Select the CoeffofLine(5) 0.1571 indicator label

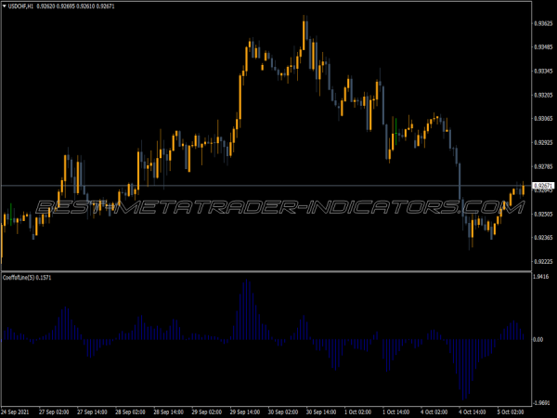(27, 278)
